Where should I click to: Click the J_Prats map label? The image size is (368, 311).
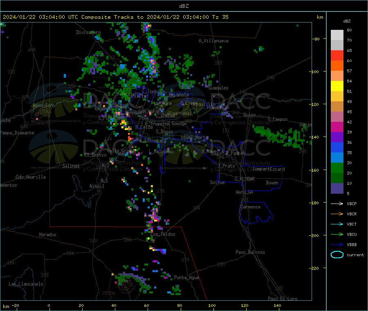pos(227,166)
